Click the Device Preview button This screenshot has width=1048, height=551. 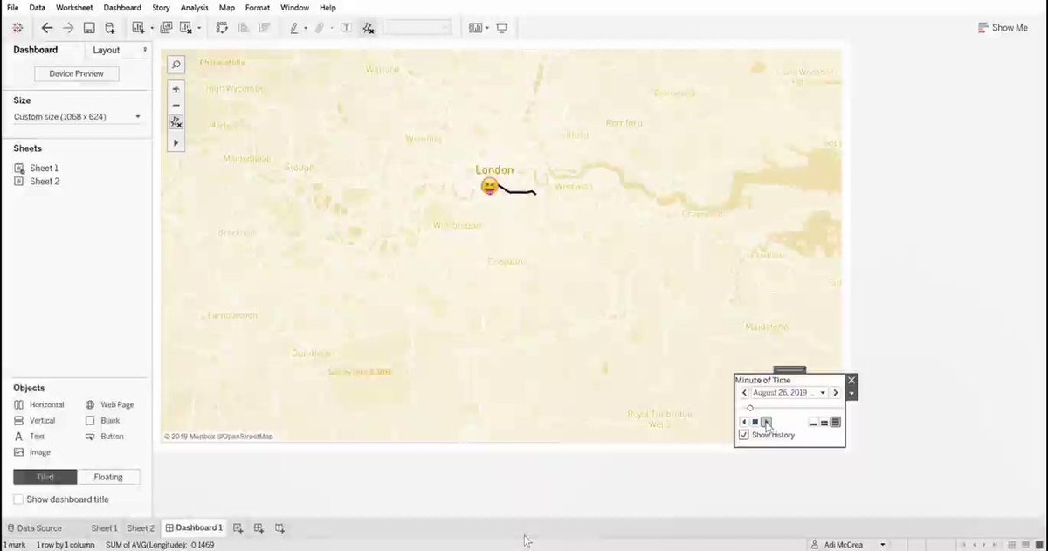point(76,74)
